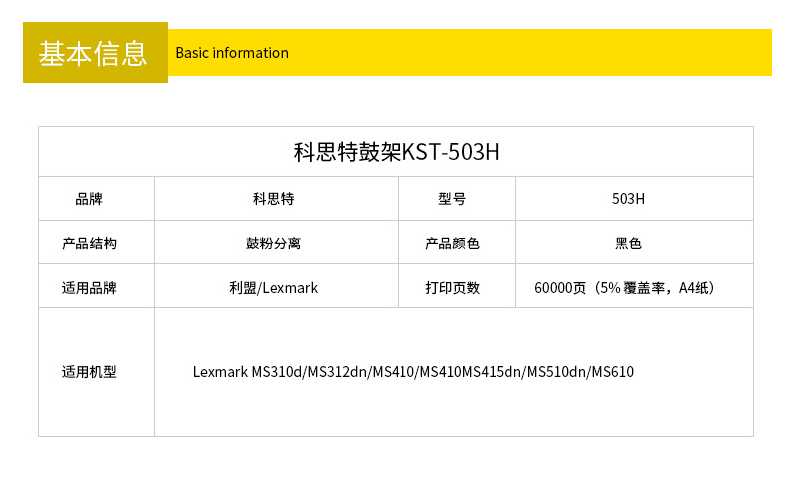The width and height of the screenshot is (803, 492).
Task: Click the value 鼓粉分离
Action: click(x=273, y=244)
